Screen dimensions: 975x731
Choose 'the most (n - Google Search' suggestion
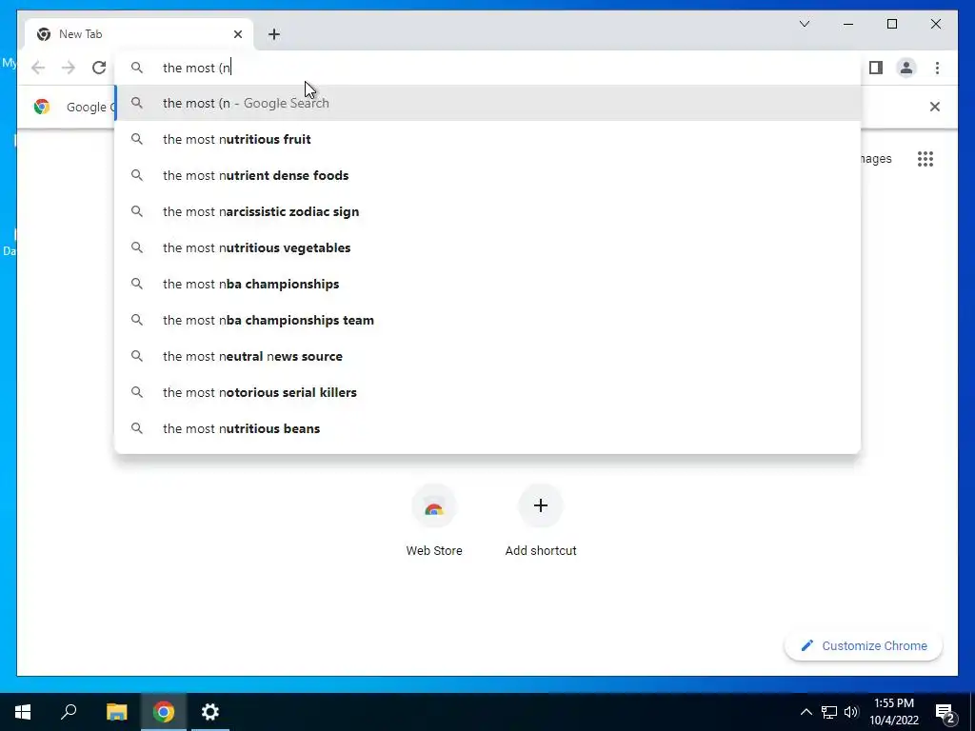tap(488, 103)
